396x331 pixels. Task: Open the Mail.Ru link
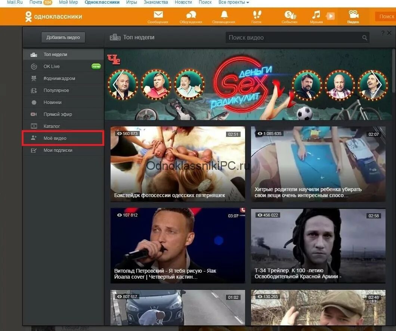pyautogui.click(x=15, y=2)
